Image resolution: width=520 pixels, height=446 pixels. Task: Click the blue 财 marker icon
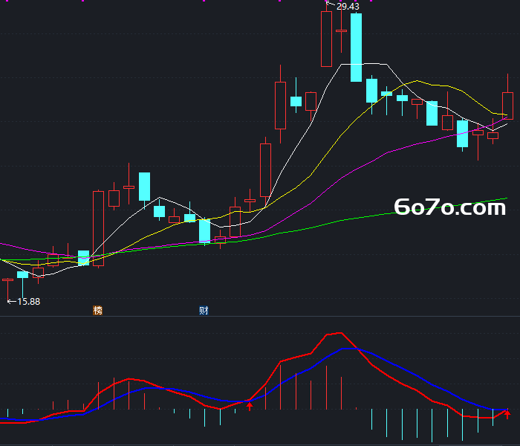(x=204, y=310)
